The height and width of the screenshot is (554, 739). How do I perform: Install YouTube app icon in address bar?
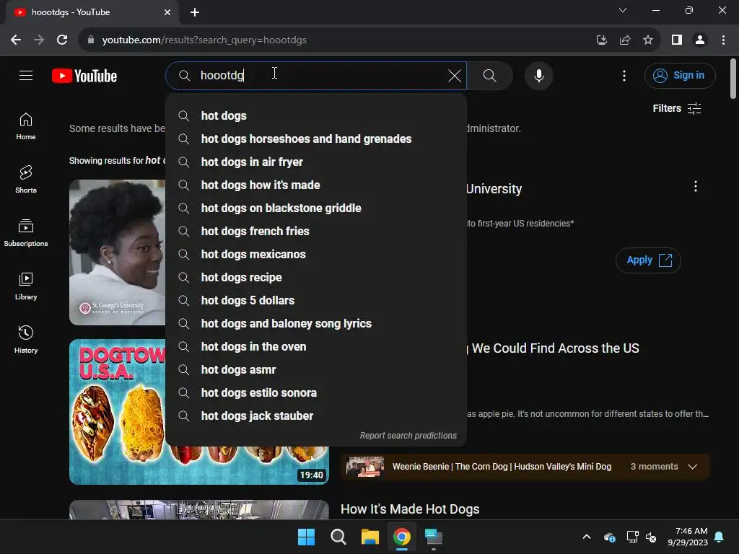[x=601, y=40]
